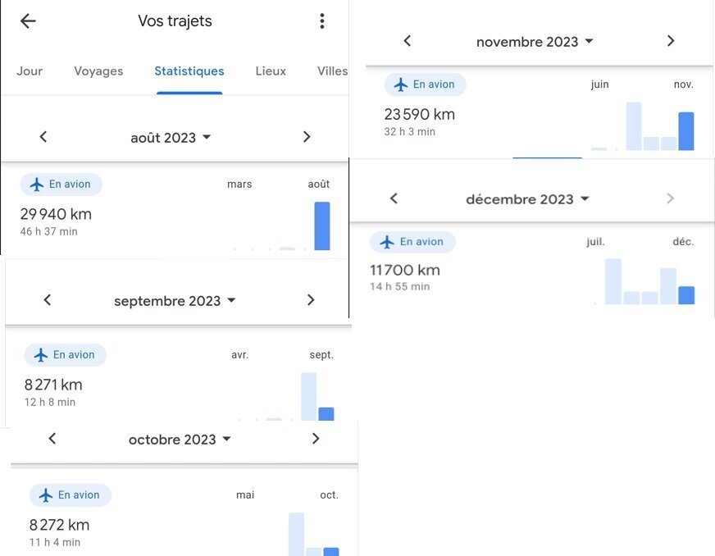Image resolution: width=715 pixels, height=556 pixels.
Task: Go to month after novembre 2023
Action: click(x=671, y=41)
